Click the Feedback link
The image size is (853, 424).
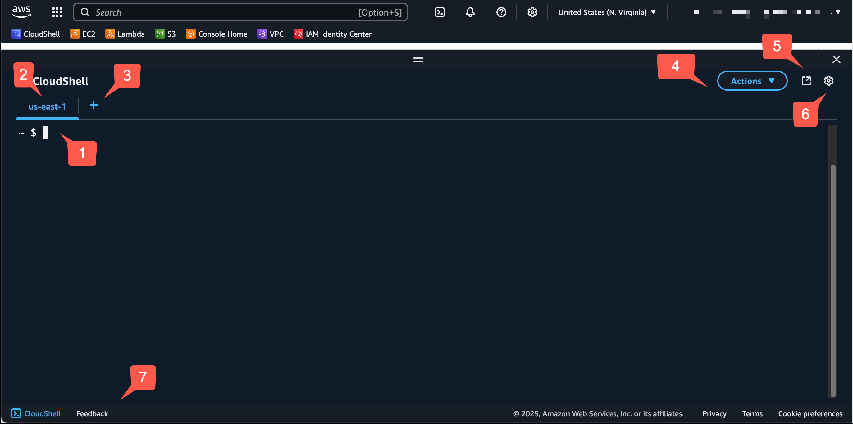[x=92, y=413]
